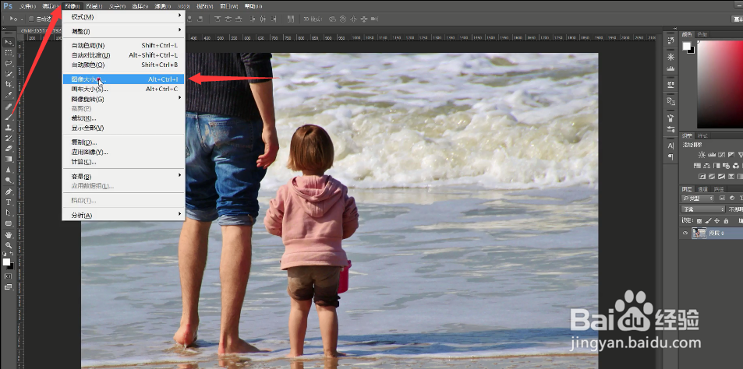Viewport: 743px width, 369px height.
Task: Choose 画布大小(S) menu entry
Action: [x=123, y=89]
